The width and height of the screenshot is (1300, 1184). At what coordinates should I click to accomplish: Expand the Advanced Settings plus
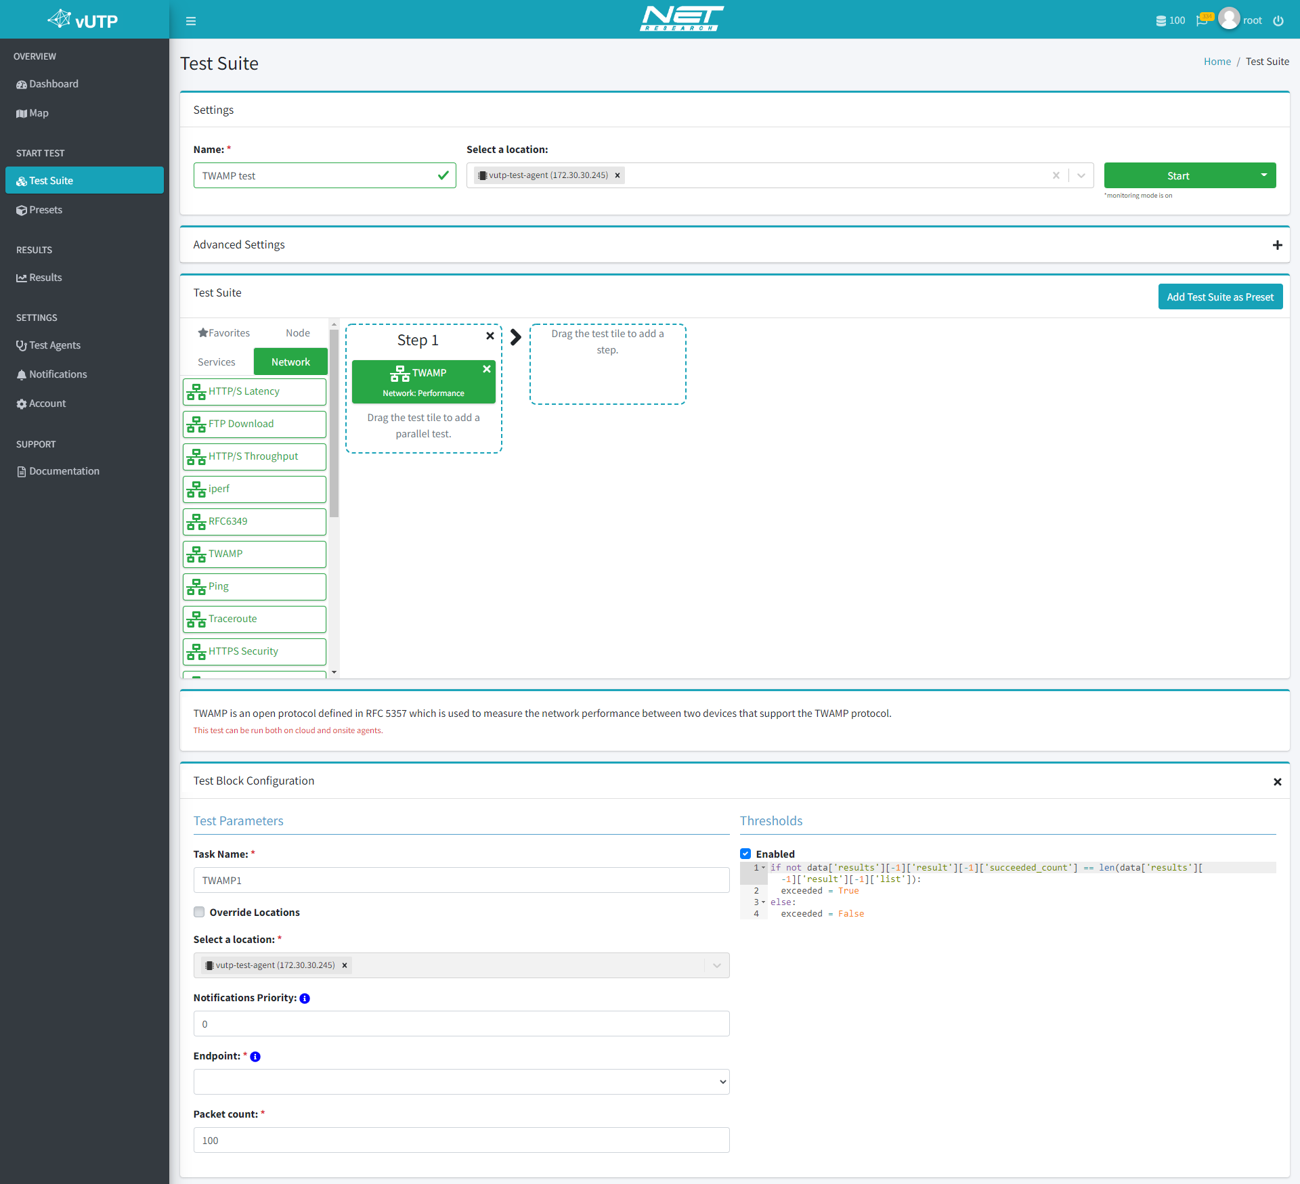1277,245
